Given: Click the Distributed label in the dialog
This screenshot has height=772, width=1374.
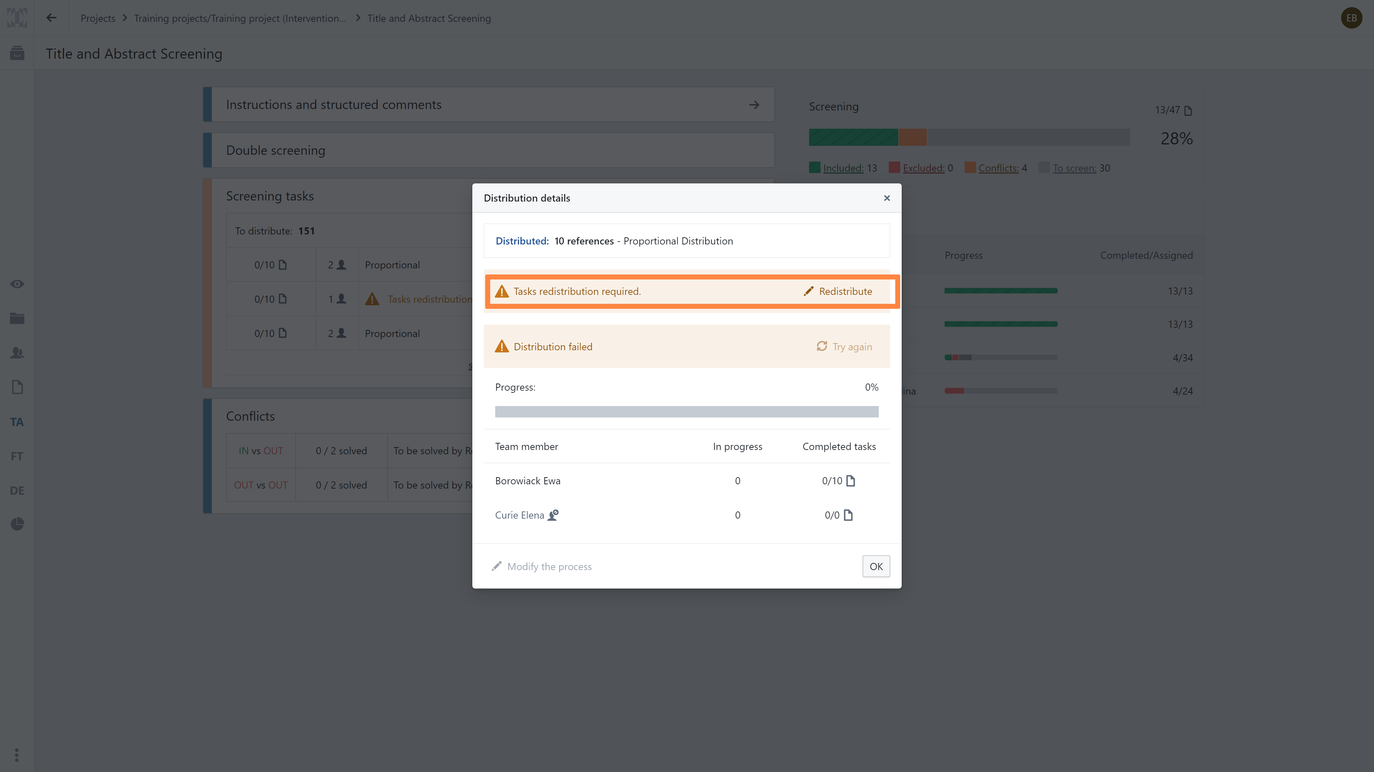Looking at the screenshot, I should pyautogui.click(x=522, y=241).
